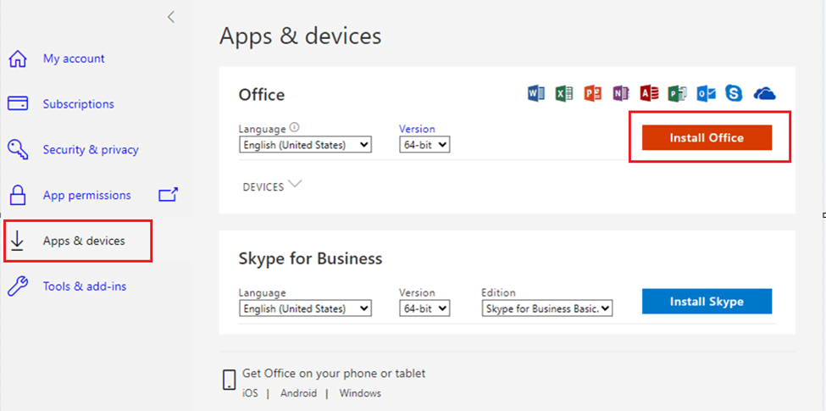Open the Skype Language dropdown
826x411 pixels.
[x=306, y=308]
